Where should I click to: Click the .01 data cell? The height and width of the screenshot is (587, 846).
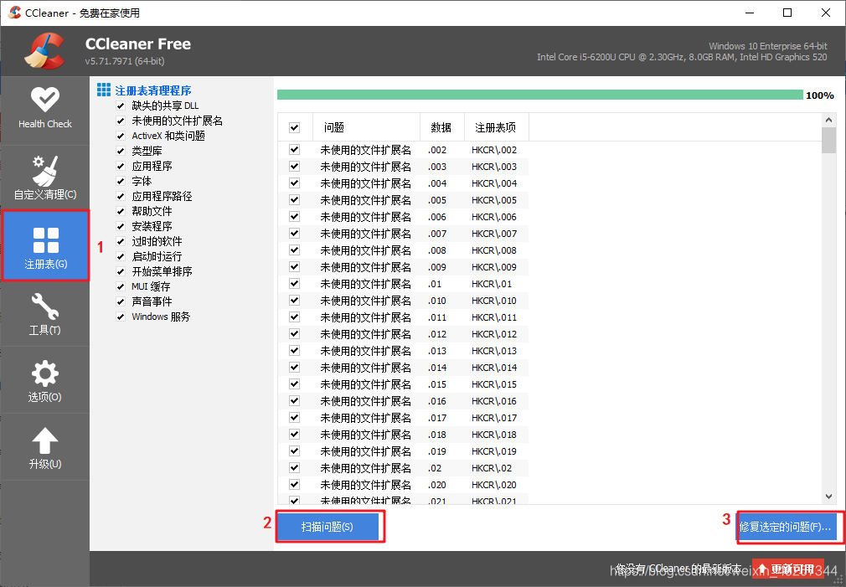pyautogui.click(x=435, y=284)
